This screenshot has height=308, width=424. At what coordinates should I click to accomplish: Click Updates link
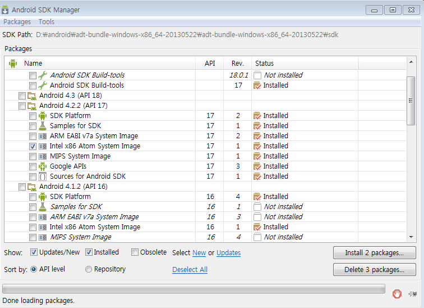coord(228,253)
